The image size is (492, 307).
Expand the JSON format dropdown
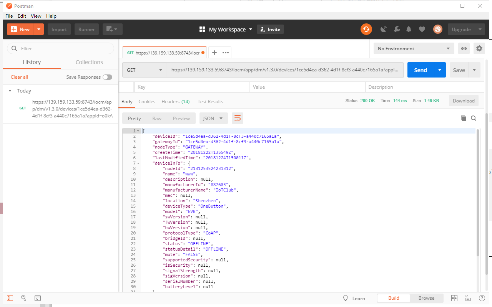coord(213,118)
